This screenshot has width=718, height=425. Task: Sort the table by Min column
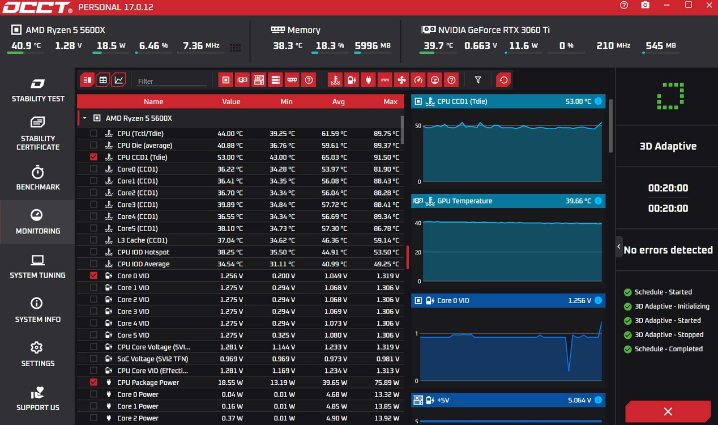287,102
